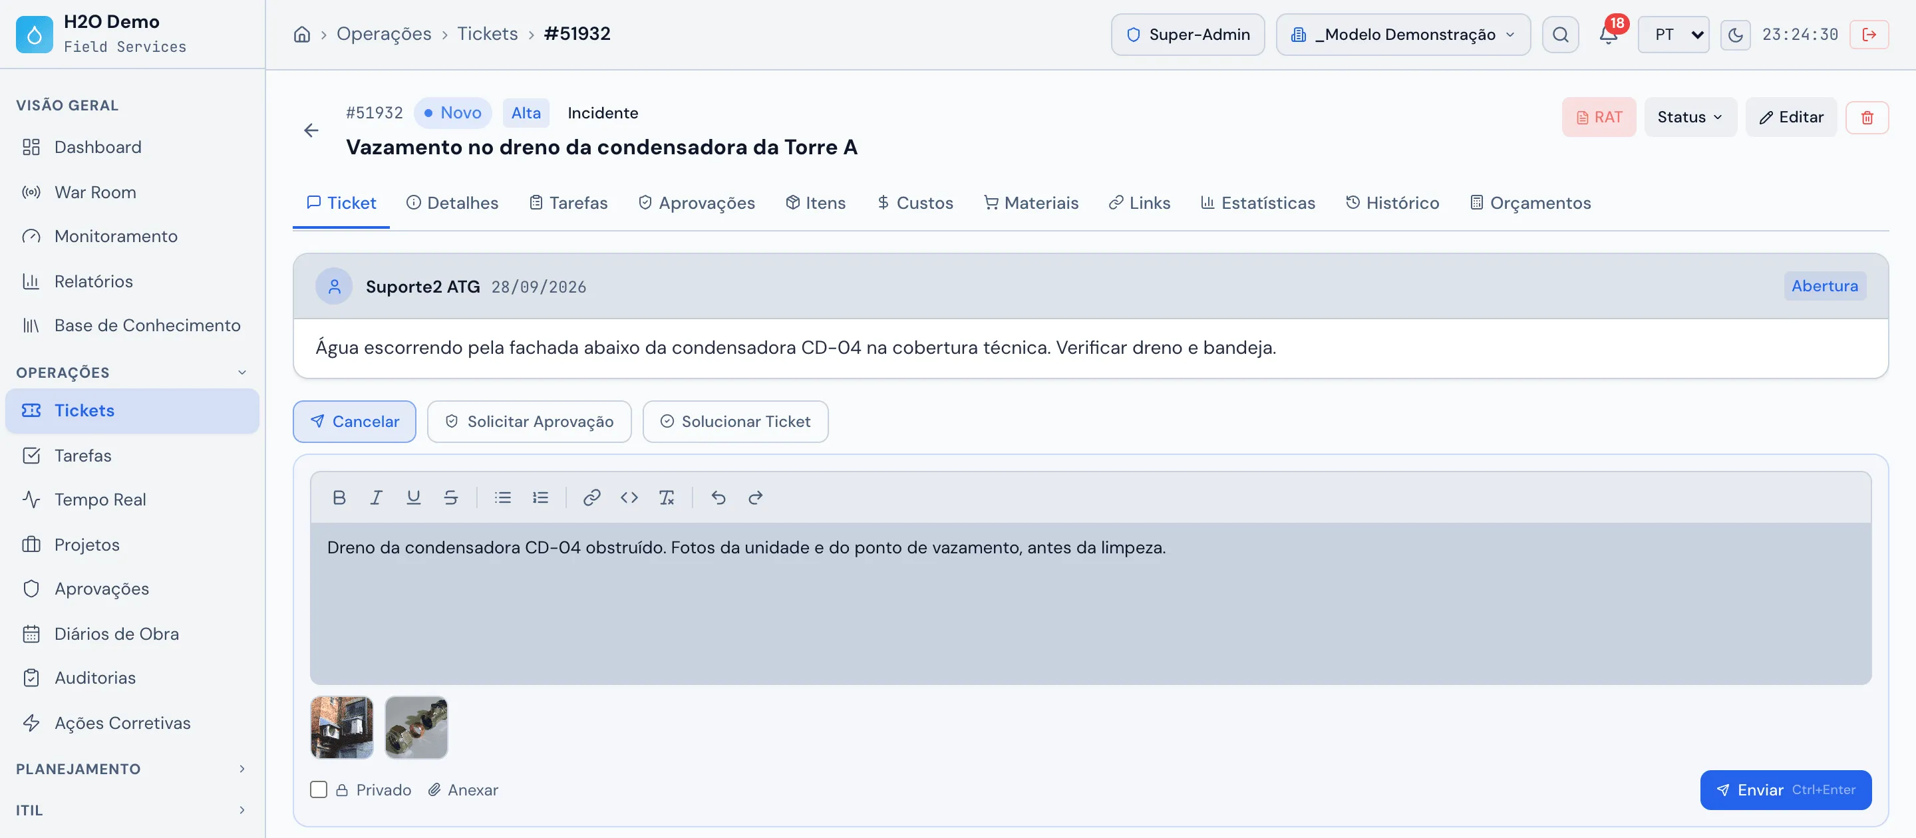
Task: Expand the Planejamento sidebar section
Action: [x=132, y=769]
